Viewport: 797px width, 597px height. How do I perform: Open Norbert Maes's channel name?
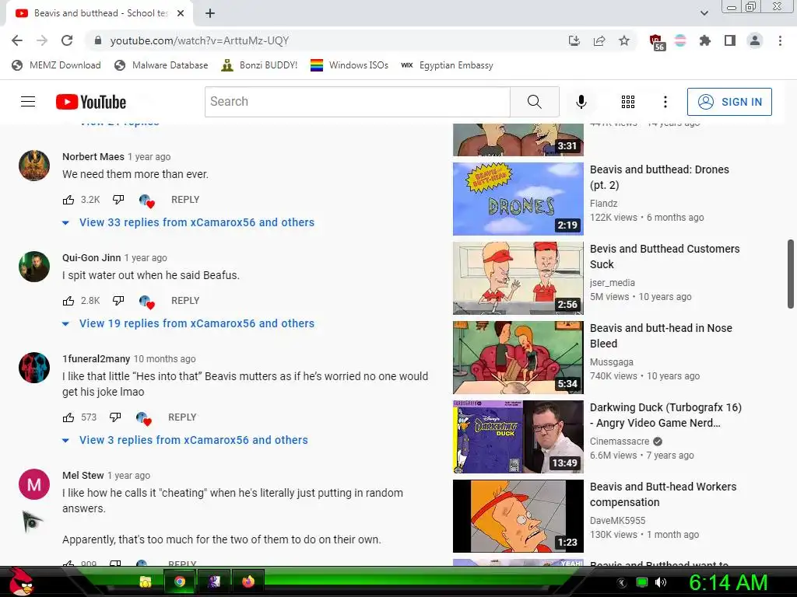(x=93, y=156)
